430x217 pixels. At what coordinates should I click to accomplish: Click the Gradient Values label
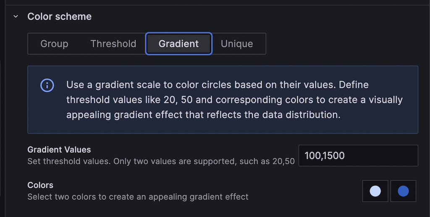(59, 150)
